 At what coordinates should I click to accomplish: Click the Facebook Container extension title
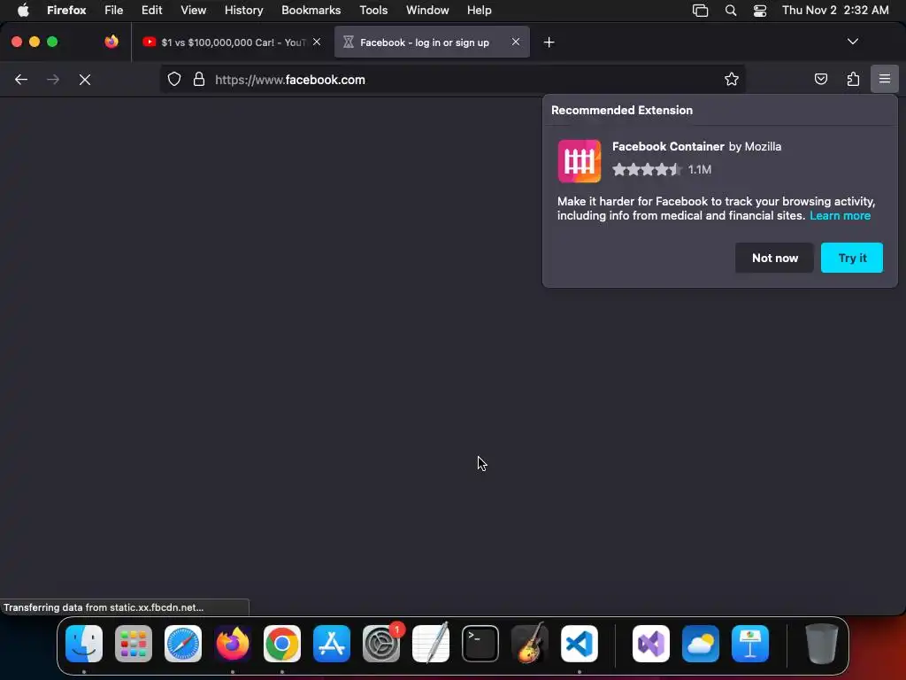668,146
